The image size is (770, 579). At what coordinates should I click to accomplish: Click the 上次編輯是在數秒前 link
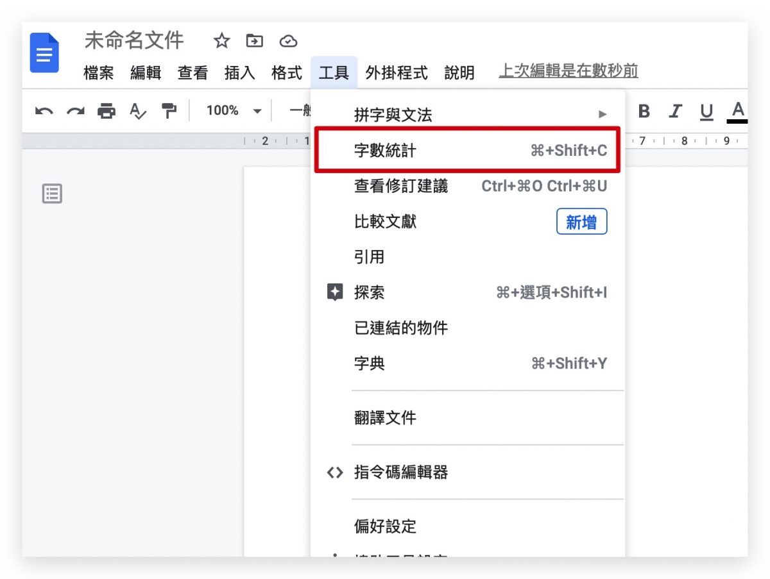[x=569, y=71]
